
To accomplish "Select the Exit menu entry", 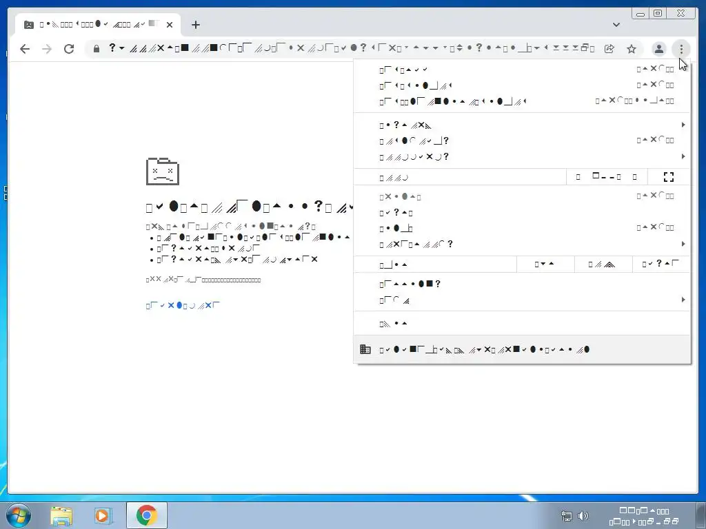I will point(522,324).
